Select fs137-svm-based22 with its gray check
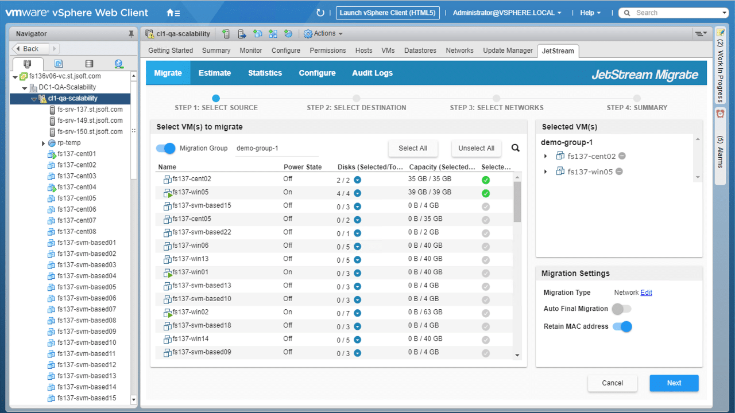The width and height of the screenshot is (735, 413). tap(486, 233)
